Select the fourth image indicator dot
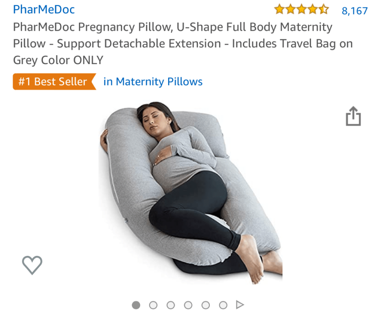 [188, 305]
